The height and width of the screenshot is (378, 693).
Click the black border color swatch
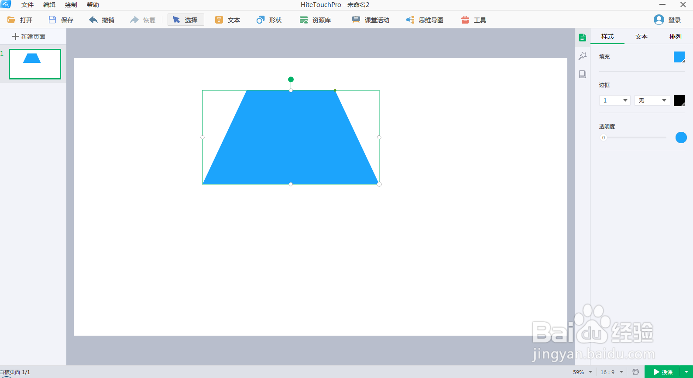(679, 100)
